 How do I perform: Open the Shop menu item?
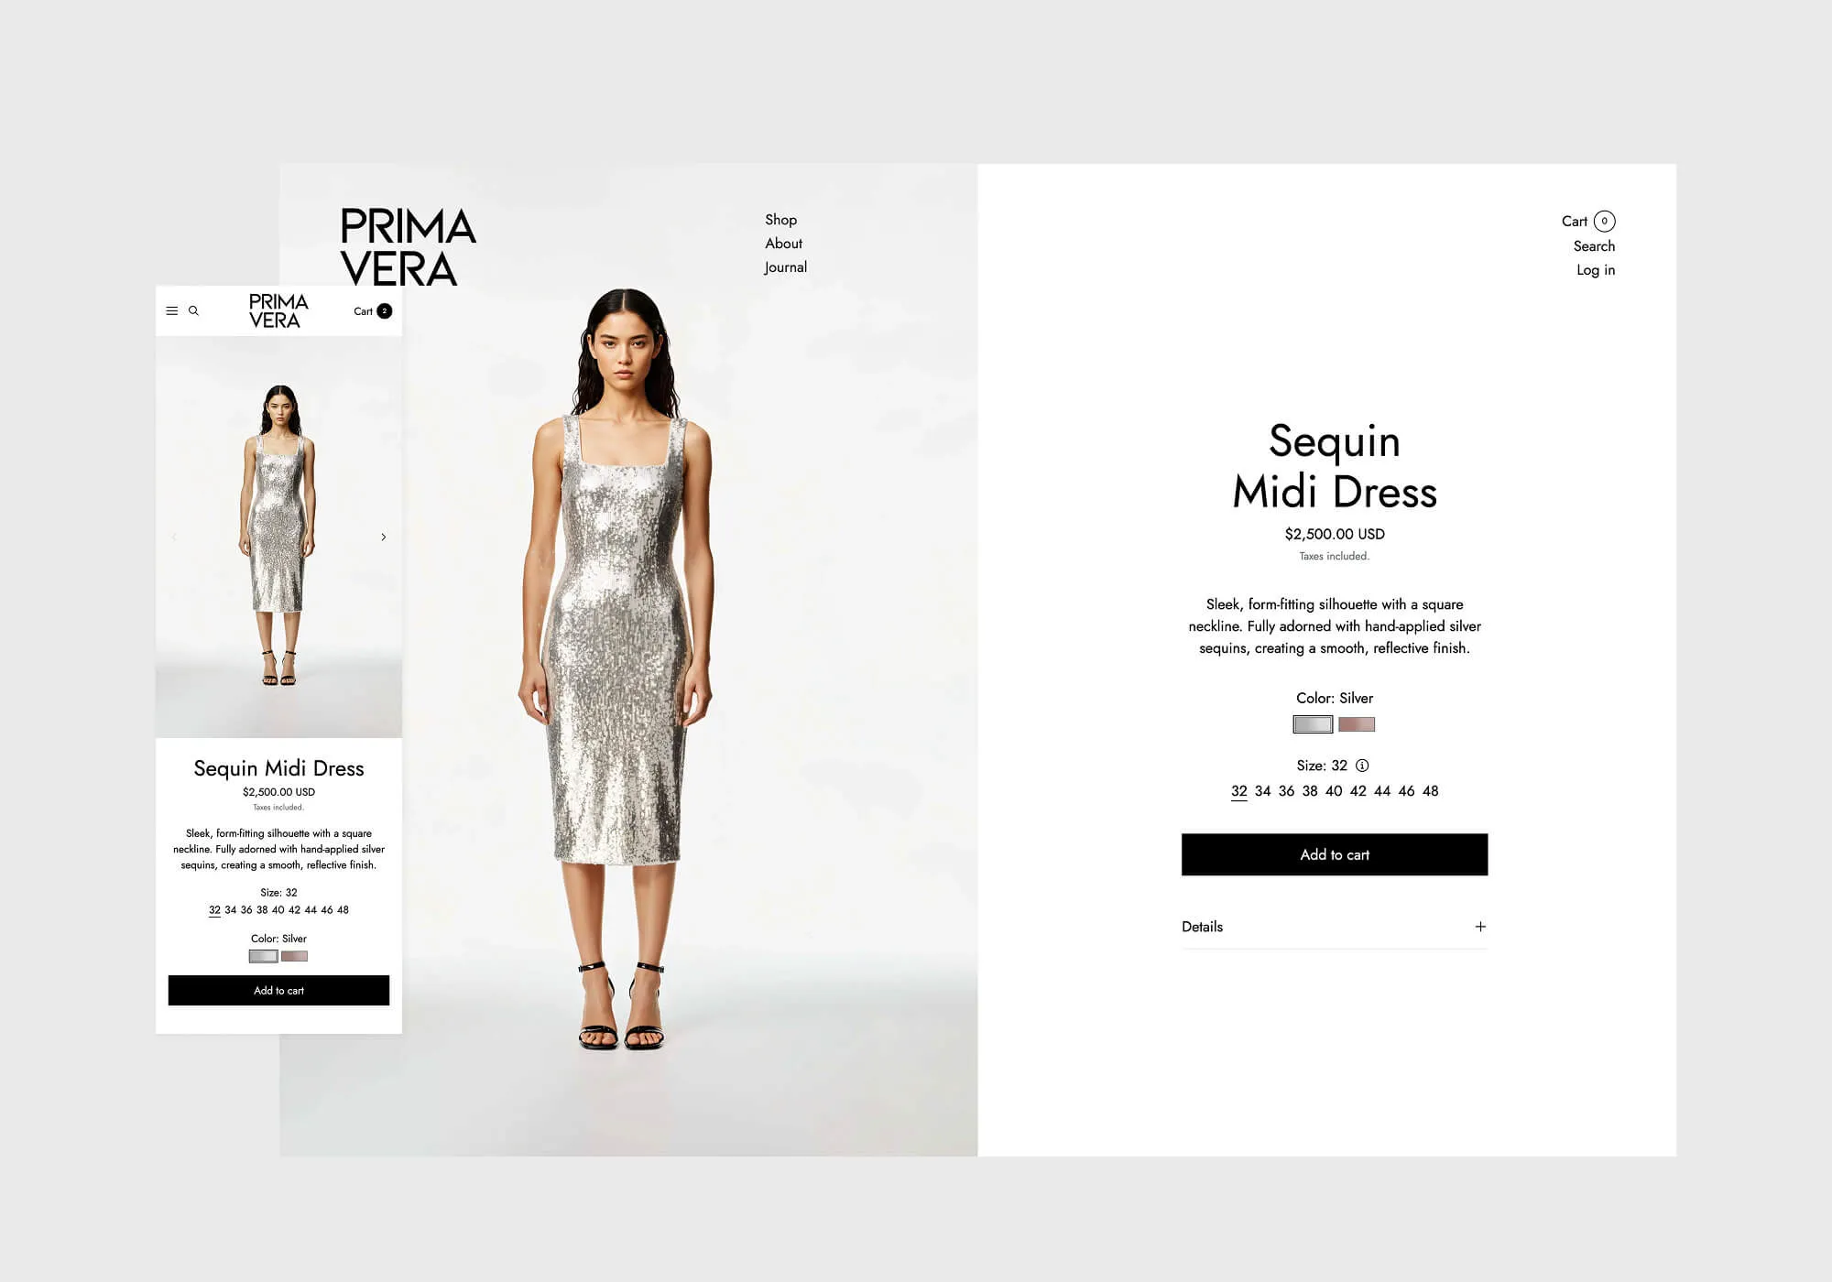[x=780, y=219]
